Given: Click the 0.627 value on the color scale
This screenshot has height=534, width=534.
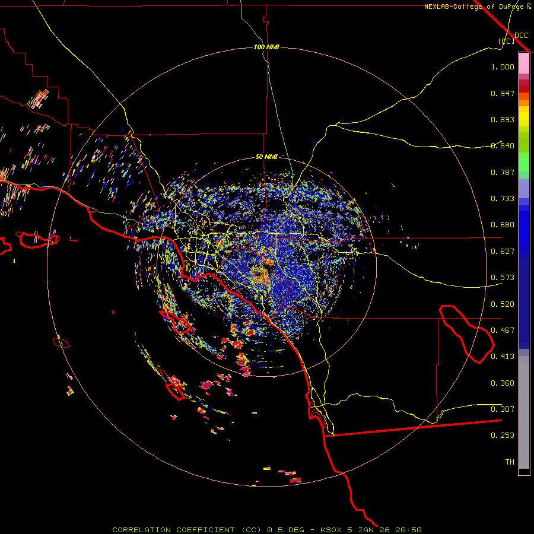Looking at the screenshot, I should tap(503, 252).
